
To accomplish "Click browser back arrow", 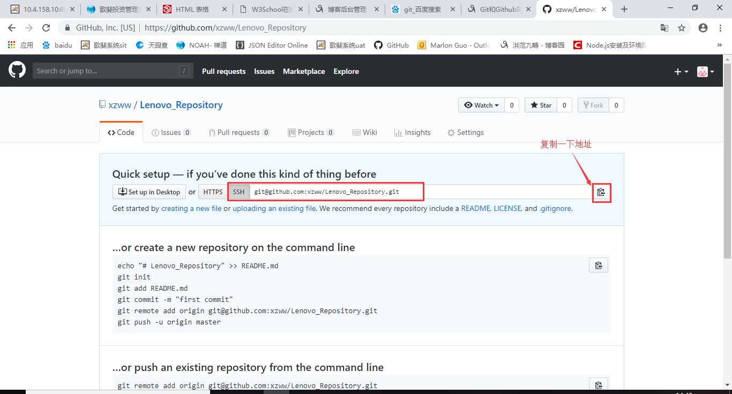I will (12, 28).
